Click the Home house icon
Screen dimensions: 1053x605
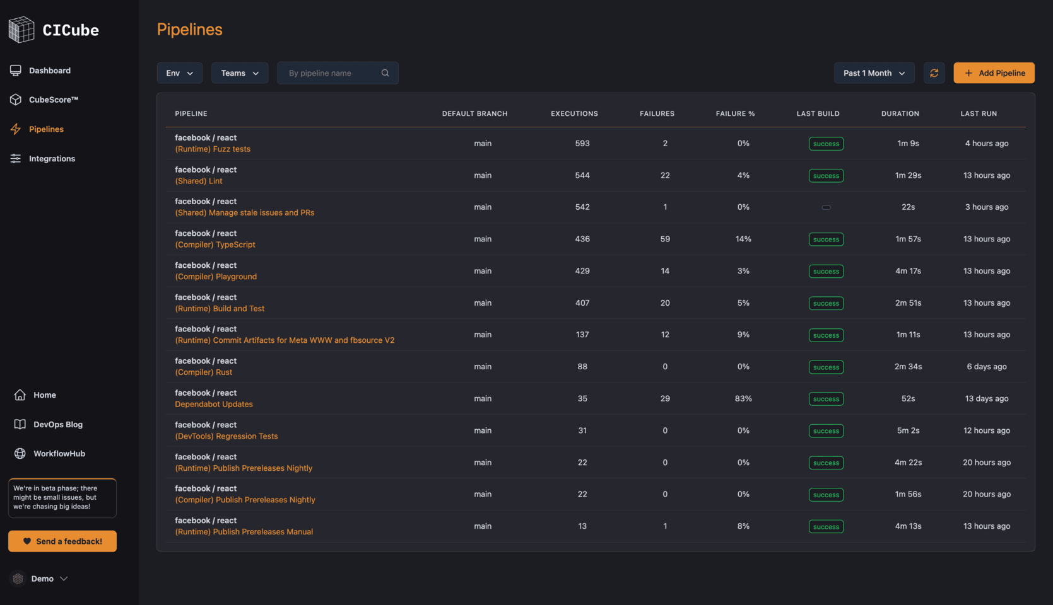click(x=20, y=395)
